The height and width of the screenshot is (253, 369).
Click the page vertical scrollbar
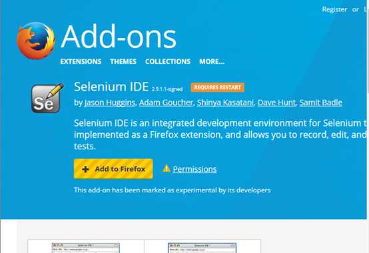click(368, 126)
